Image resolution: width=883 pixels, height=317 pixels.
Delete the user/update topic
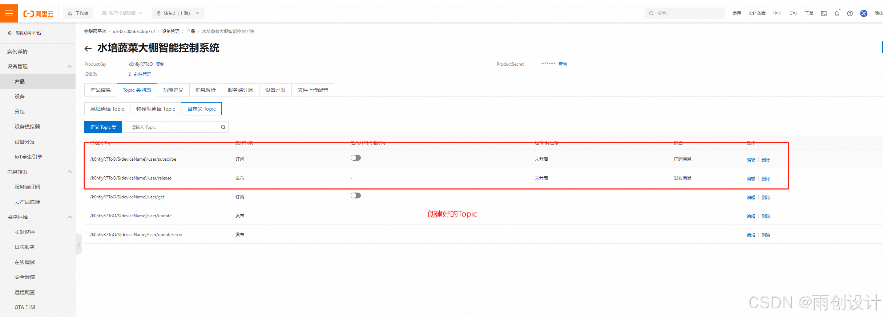pos(766,216)
